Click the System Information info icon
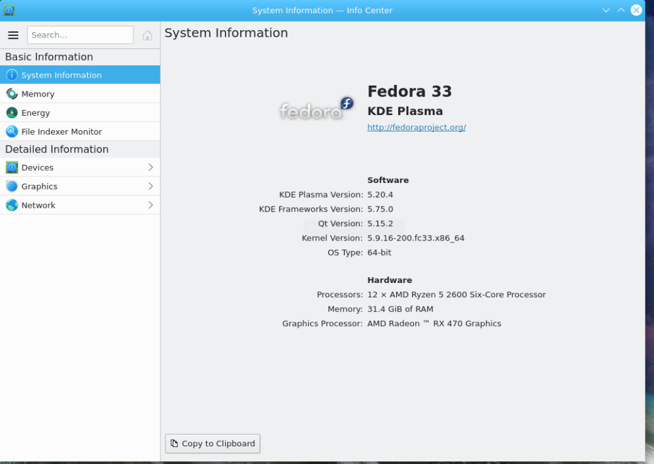The image size is (654, 464). [x=12, y=75]
